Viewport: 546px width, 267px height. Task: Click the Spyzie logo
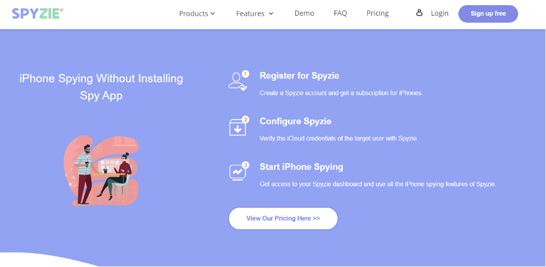(38, 13)
